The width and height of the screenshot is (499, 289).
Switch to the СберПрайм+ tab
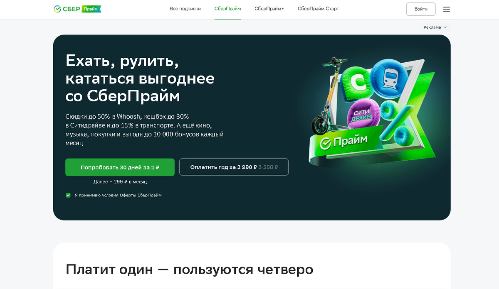[x=269, y=9]
